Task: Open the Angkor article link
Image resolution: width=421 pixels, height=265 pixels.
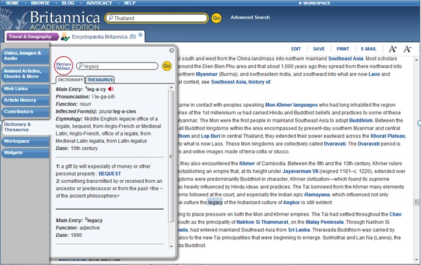Action: [x=292, y=202]
